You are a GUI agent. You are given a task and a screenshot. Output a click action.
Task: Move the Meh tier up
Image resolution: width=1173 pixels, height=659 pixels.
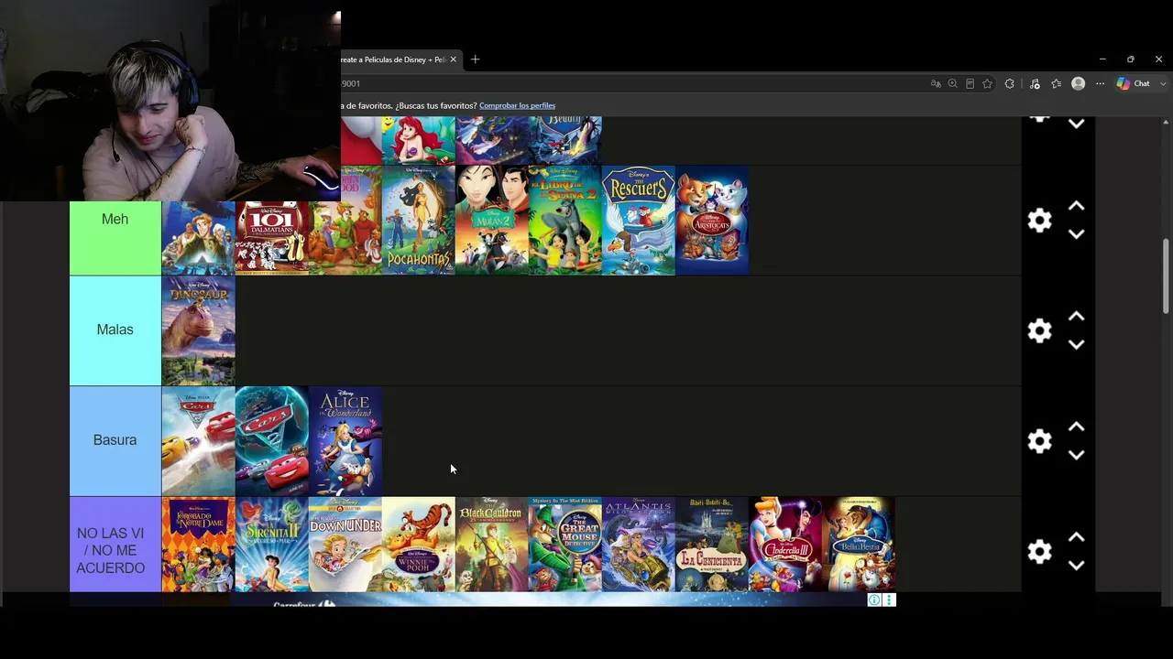coord(1077,207)
